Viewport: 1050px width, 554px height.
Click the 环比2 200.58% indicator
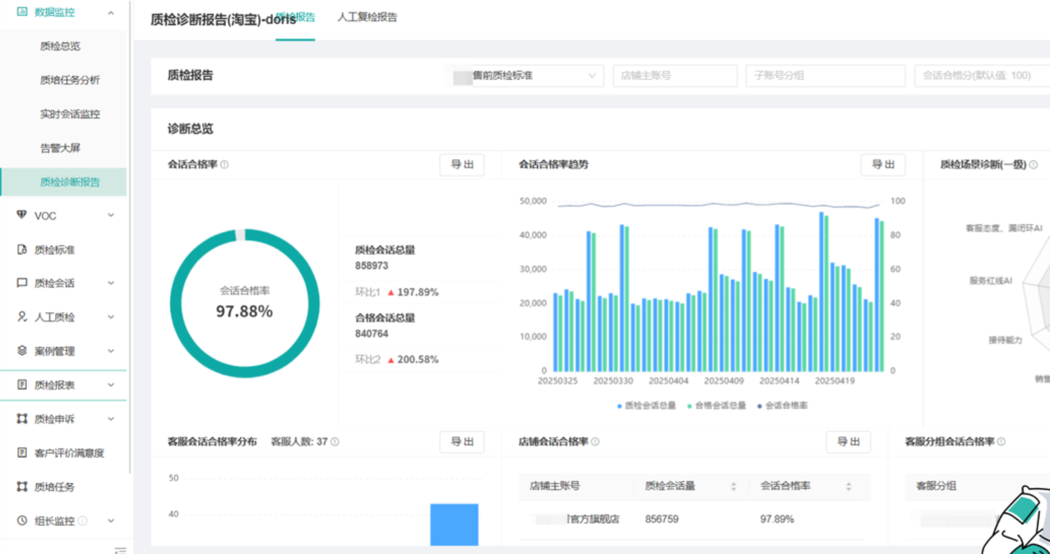point(397,359)
